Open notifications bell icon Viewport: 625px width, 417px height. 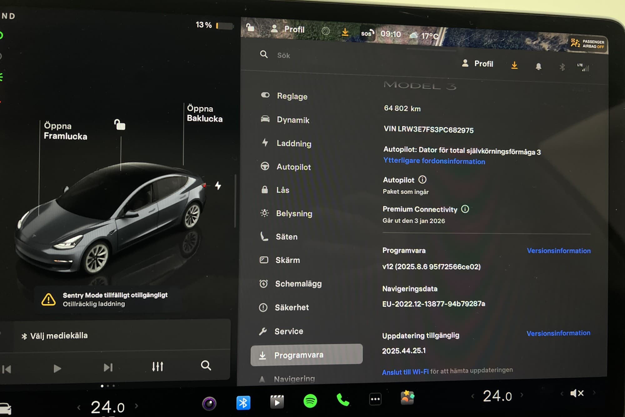point(538,66)
